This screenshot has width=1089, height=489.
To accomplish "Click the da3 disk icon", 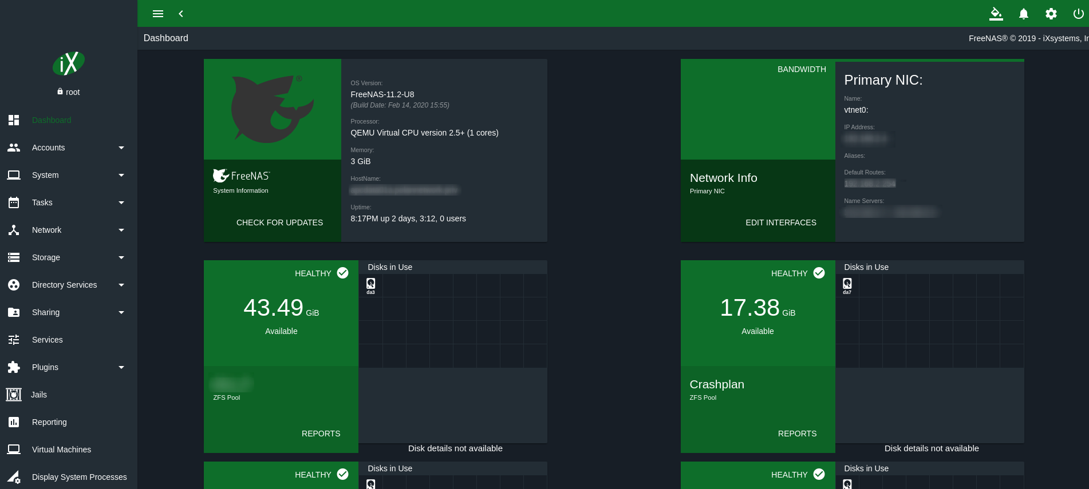I will click(x=371, y=284).
